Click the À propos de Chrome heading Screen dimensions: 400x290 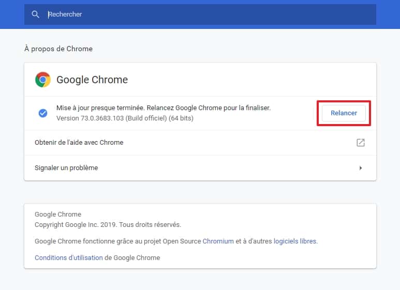click(58, 49)
